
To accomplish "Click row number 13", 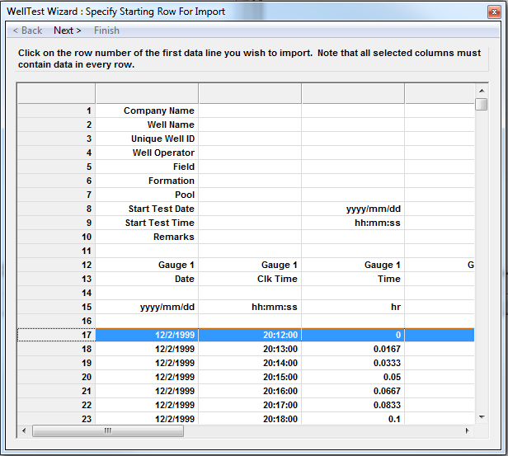I will [x=56, y=279].
